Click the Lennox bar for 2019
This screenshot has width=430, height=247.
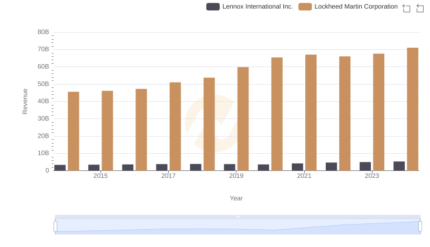click(x=230, y=167)
